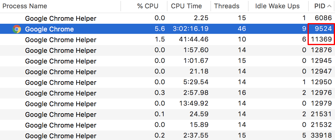335x140 pixels.
Task: Click the CPU Time value 15.89
Action: [x=199, y=125]
